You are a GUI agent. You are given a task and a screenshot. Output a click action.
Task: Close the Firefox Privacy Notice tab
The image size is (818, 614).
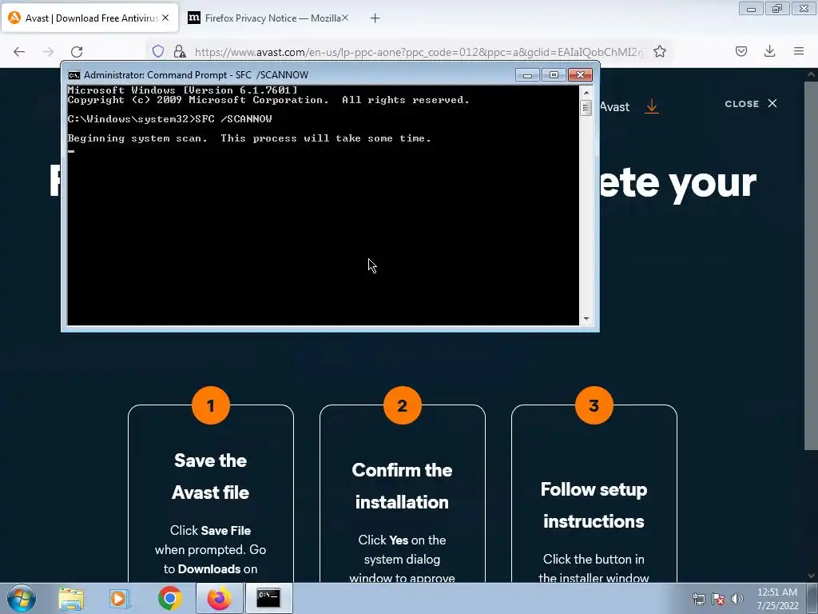click(345, 18)
